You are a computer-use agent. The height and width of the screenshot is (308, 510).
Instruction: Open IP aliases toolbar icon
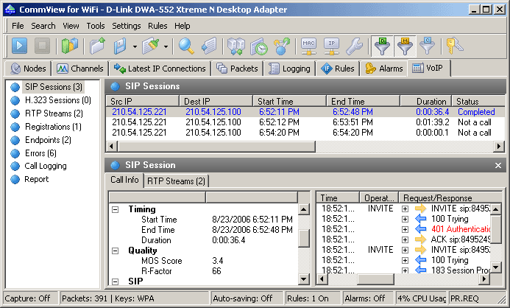331,46
